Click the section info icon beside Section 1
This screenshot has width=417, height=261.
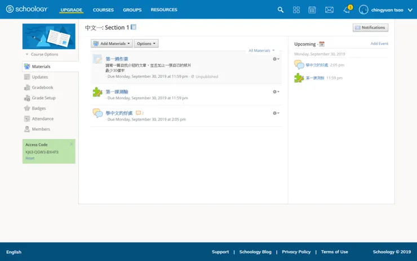click(x=134, y=27)
